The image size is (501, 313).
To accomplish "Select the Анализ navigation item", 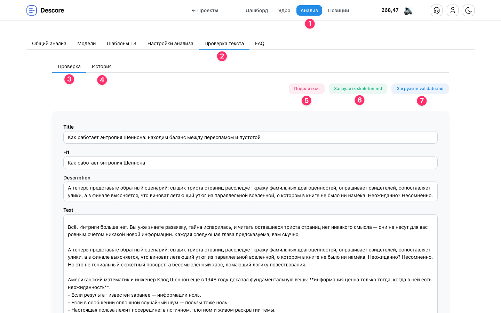I will (x=309, y=10).
